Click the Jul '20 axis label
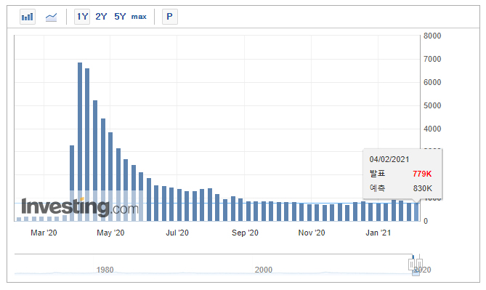Viewport: 486px width, 290px height. pos(177,233)
